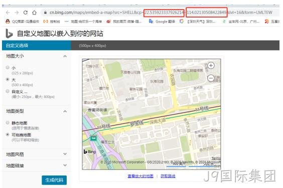This screenshot has width=283, height=188.
Task: Click the Terms link on the map
Action: 216,158
